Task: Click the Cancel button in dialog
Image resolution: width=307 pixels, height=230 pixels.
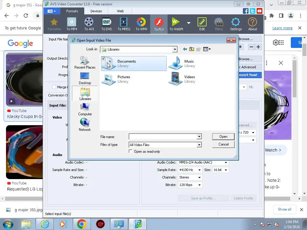Action: [223, 144]
